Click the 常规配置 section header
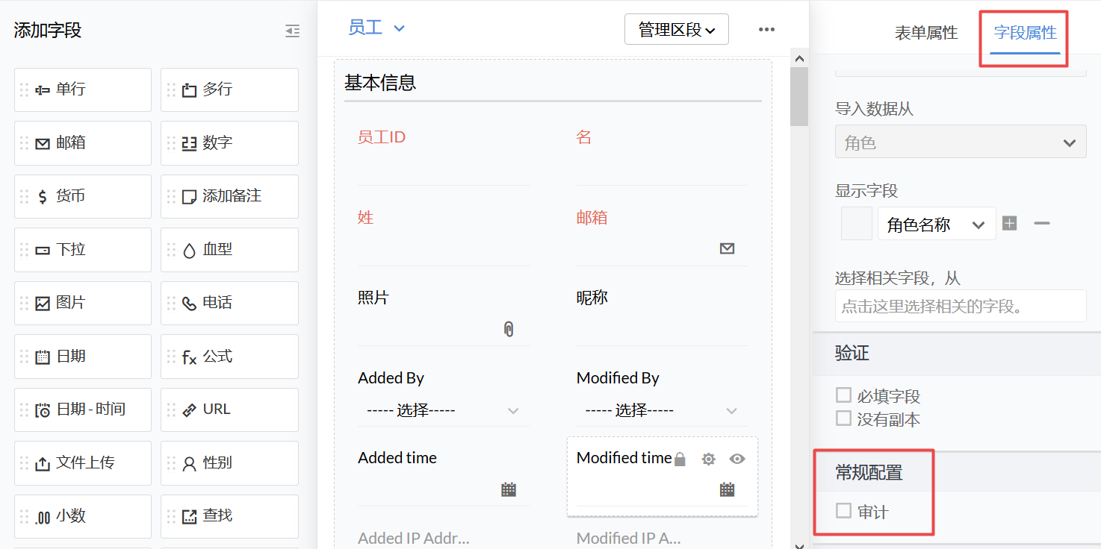Image resolution: width=1101 pixels, height=549 pixels. pos(957,472)
